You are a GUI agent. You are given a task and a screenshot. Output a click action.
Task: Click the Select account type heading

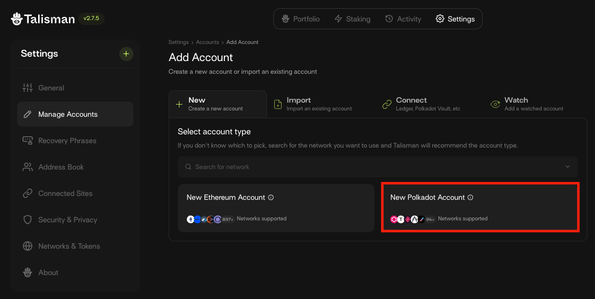(214, 131)
